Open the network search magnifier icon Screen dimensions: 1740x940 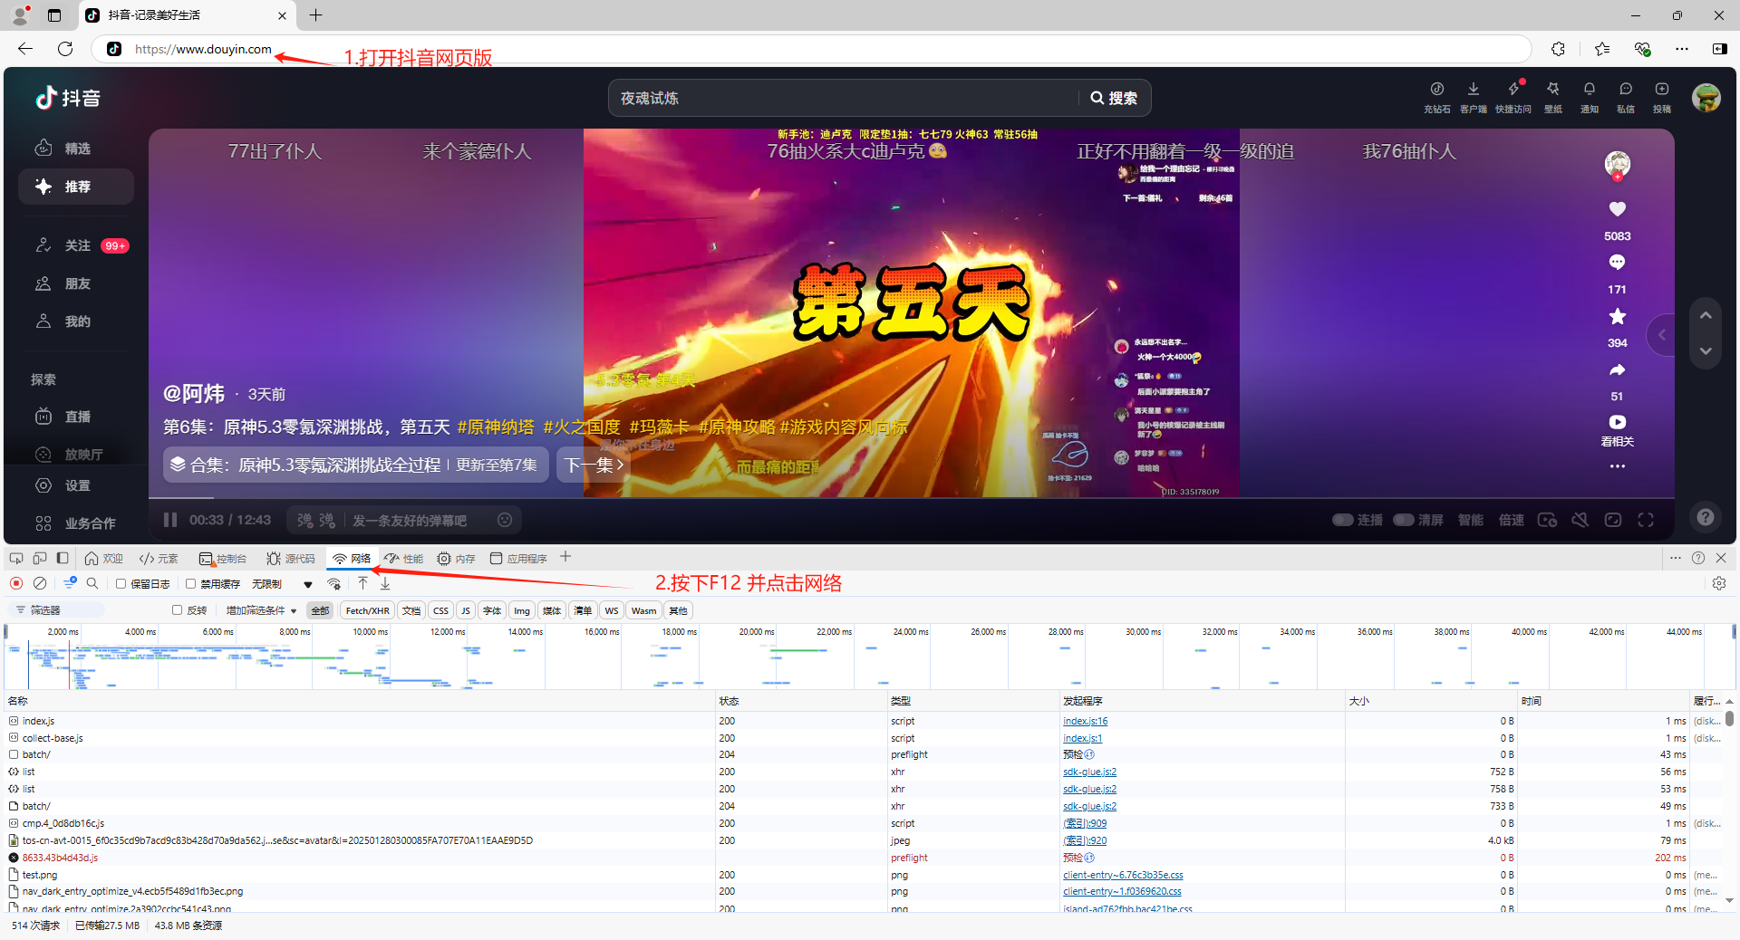(92, 583)
